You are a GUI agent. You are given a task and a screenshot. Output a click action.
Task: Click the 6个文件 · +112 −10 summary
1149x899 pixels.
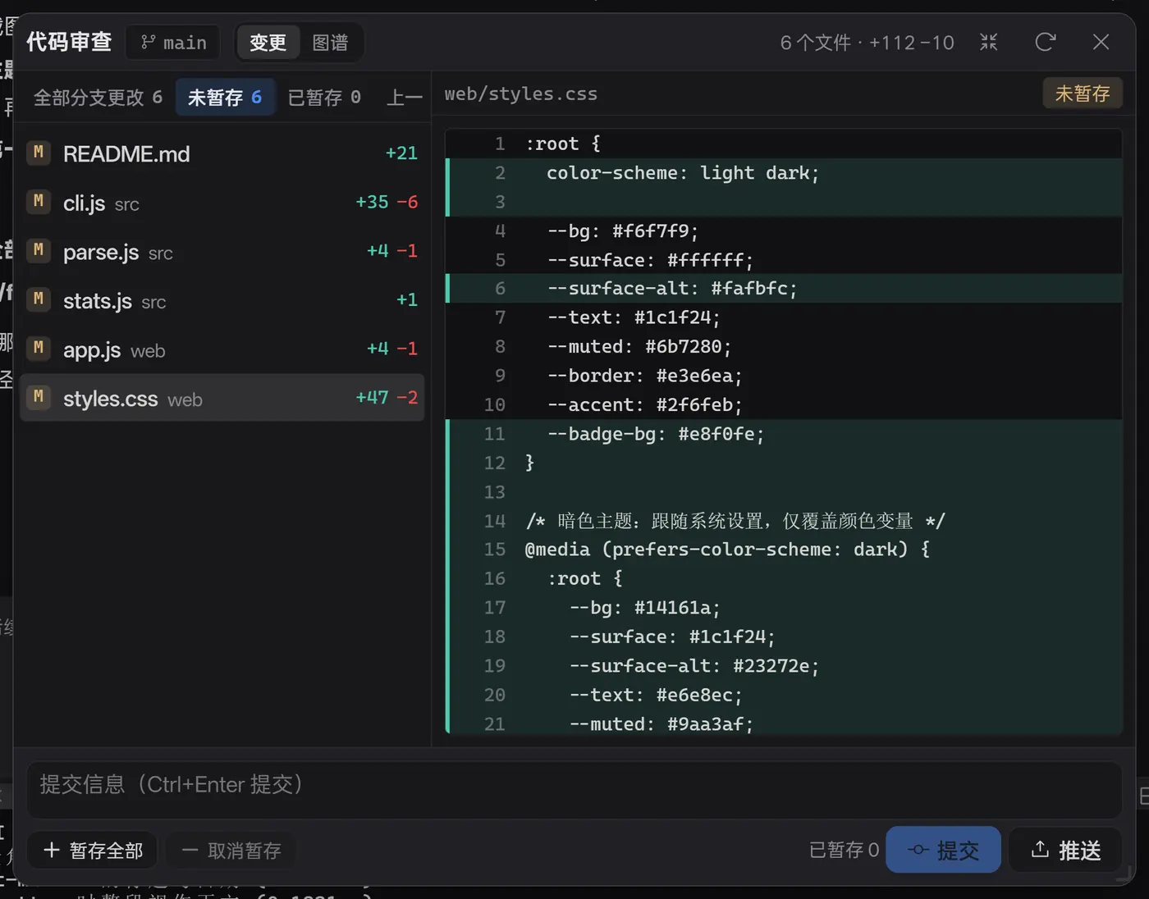coord(867,43)
